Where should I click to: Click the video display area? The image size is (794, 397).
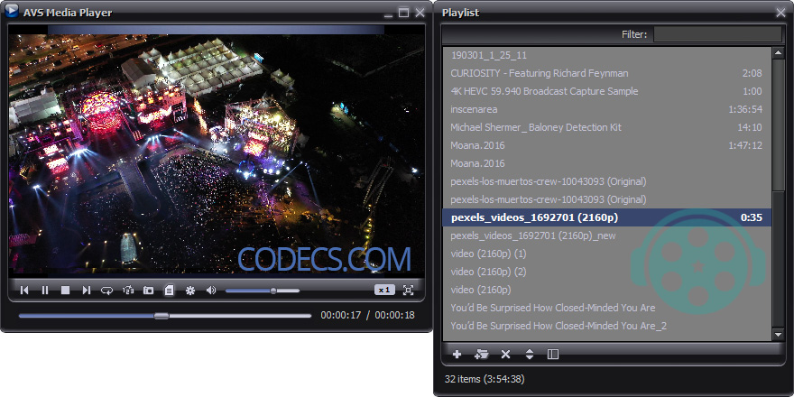tap(217, 150)
